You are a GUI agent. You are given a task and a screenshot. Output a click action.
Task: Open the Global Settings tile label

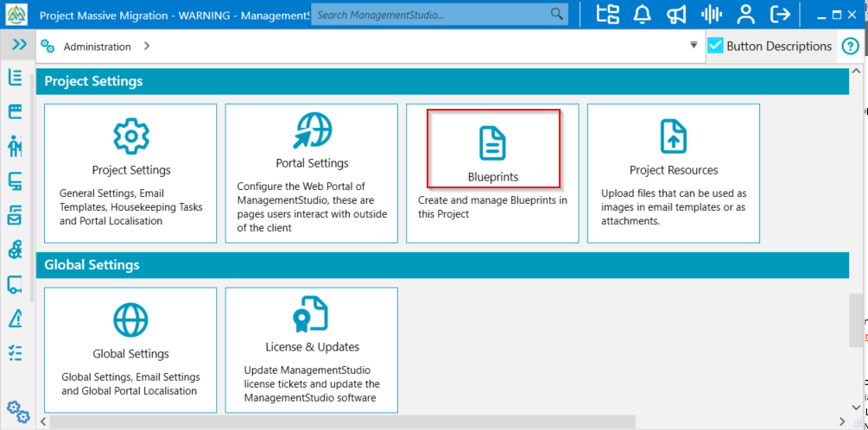[x=130, y=354]
